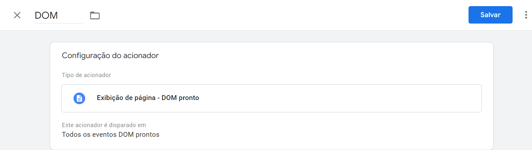The height and width of the screenshot is (150, 532).
Task: Click the word 'acionador' in the card heading
Action: 141,55
